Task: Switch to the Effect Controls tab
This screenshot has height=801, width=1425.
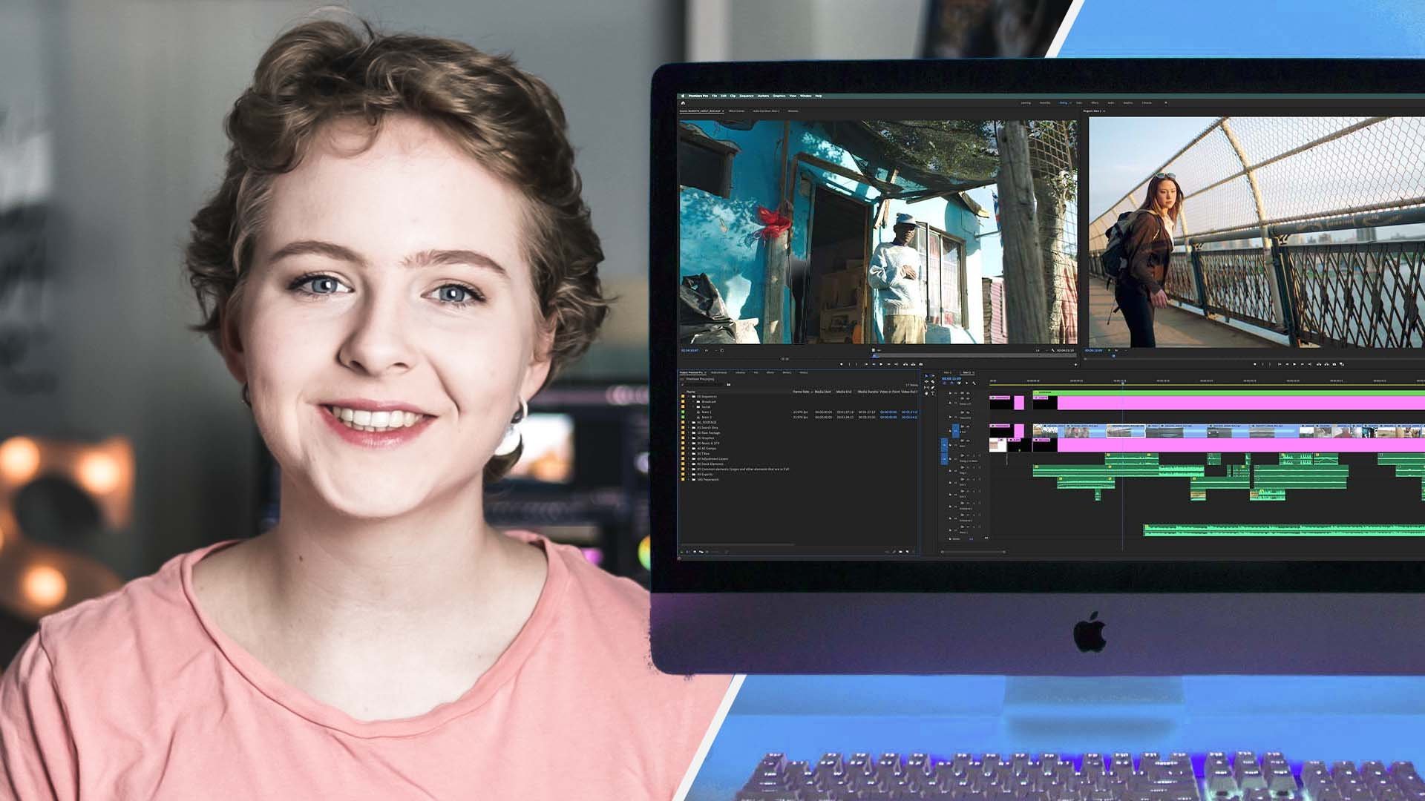Action: coord(736,111)
